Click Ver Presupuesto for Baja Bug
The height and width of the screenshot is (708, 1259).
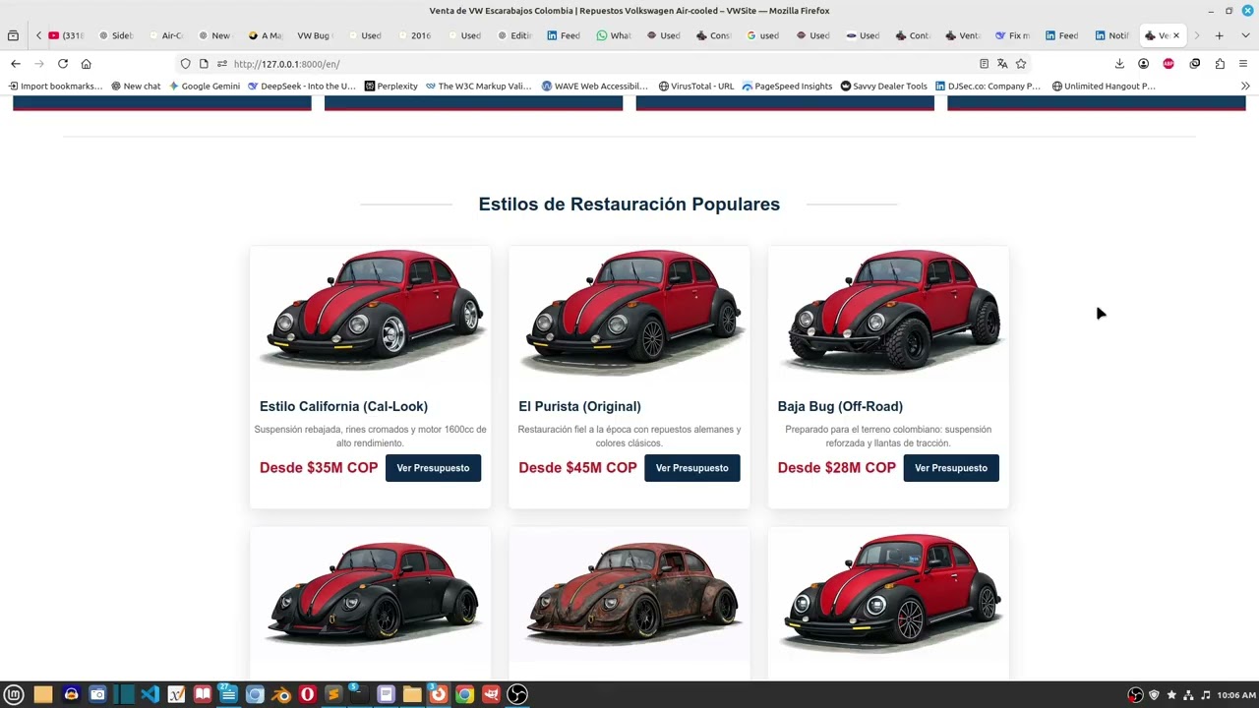(951, 468)
